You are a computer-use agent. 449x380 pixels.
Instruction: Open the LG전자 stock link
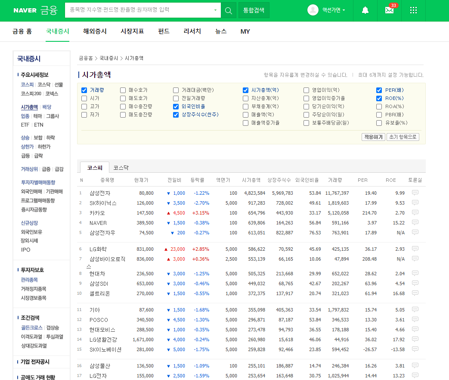click(98, 376)
